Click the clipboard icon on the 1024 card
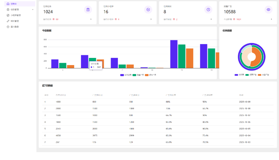 [x=88, y=10]
